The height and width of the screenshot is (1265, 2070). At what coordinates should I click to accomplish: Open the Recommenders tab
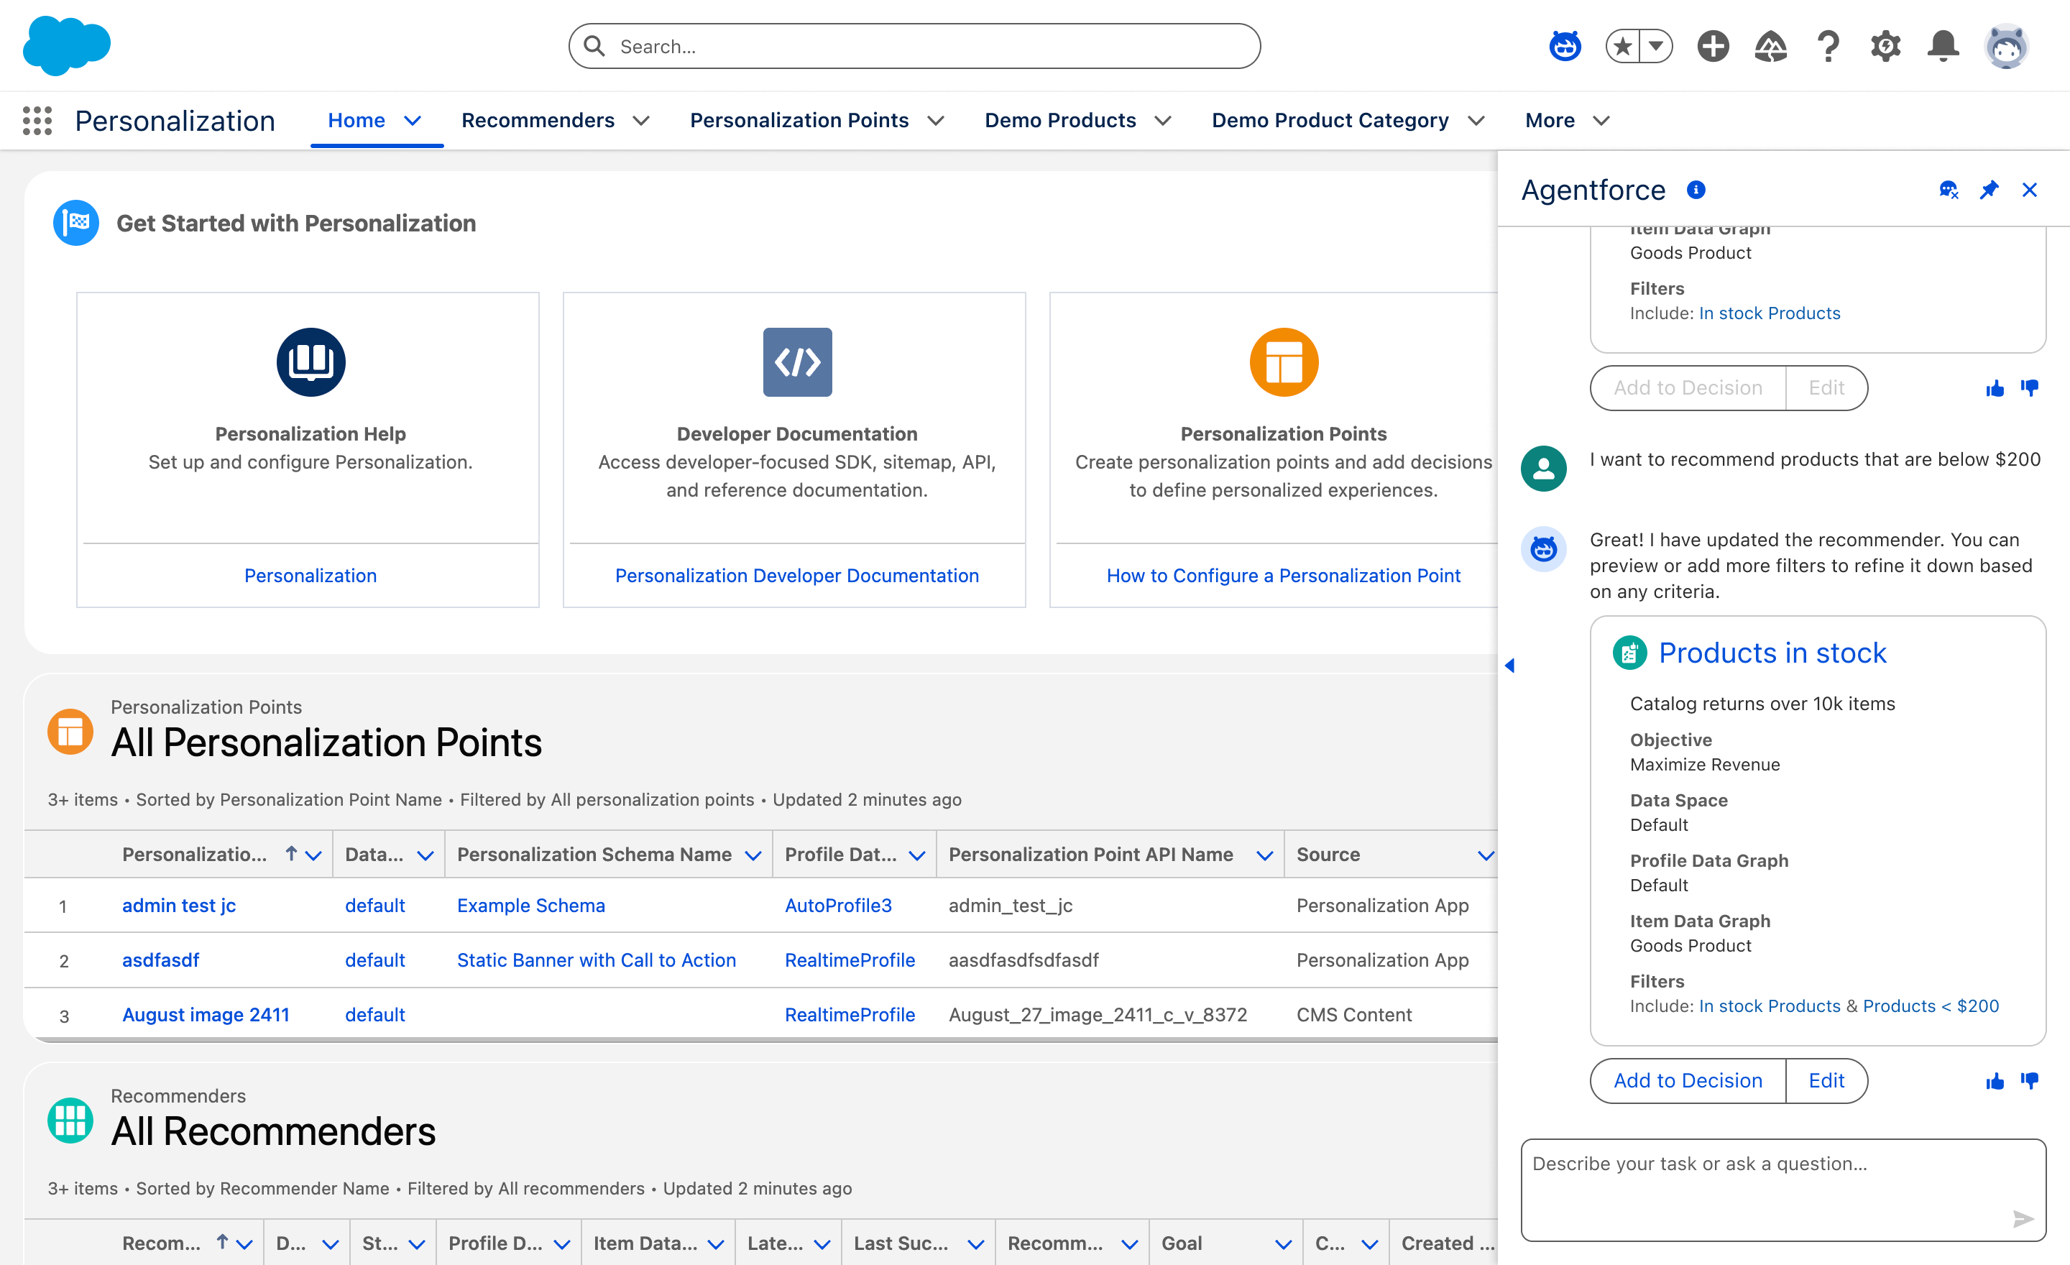[x=538, y=120]
